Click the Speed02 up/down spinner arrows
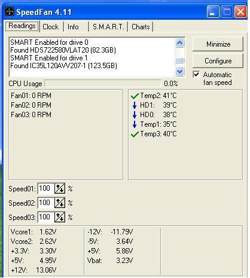250x278 pixels. (x=60, y=203)
